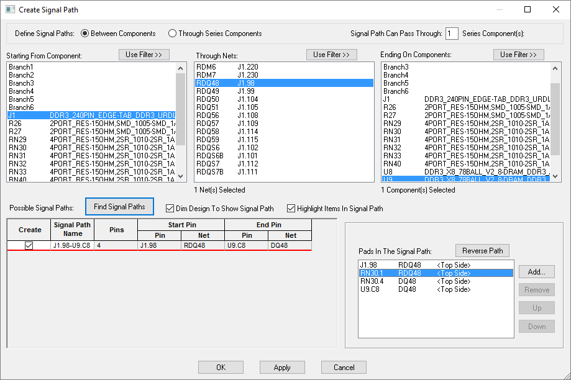
Task: Select the Between Components radio button
Action: point(85,34)
